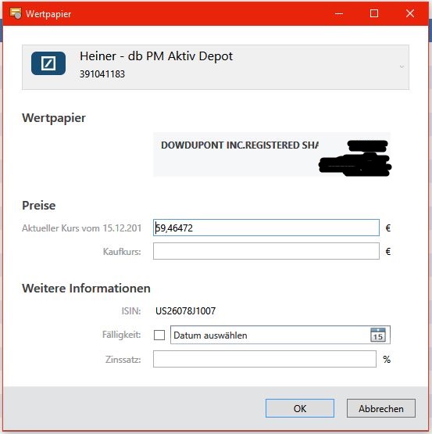
Task: Click into the Zinssatz percentage field
Action: pyautogui.click(x=265, y=359)
